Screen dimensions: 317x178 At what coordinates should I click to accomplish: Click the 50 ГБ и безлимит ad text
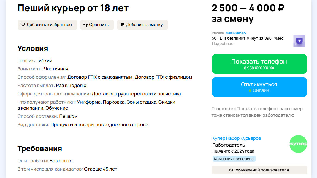pyautogui.click(x=248, y=39)
